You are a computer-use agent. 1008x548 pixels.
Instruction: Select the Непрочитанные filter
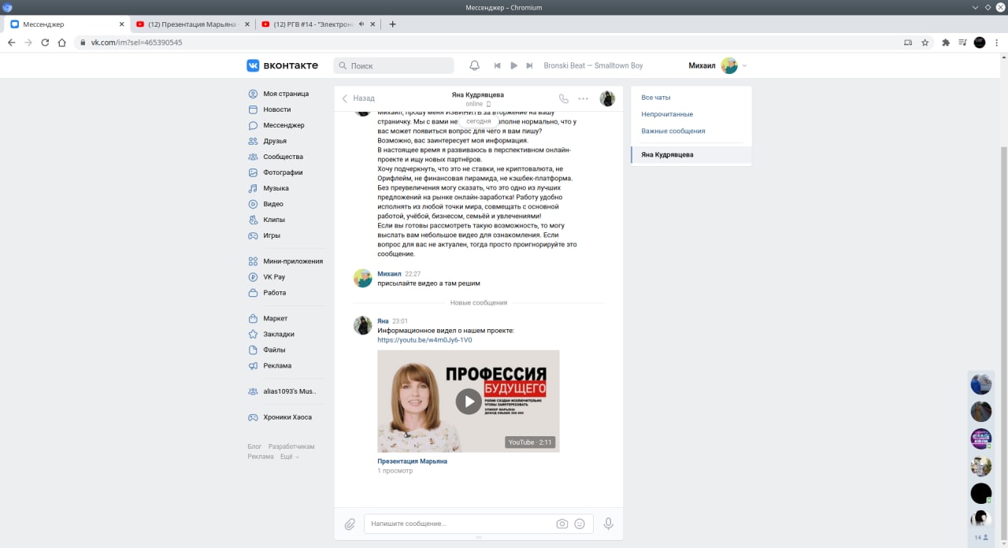coord(667,114)
